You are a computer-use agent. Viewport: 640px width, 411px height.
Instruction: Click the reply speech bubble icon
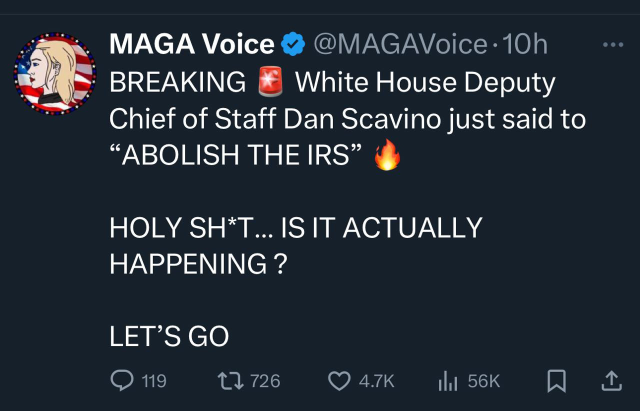pyautogui.click(x=122, y=381)
